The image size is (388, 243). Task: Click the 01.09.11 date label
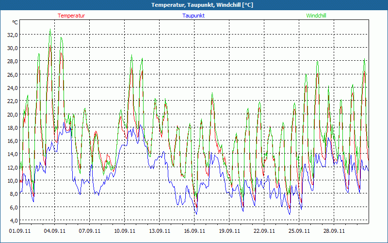(x=20, y=231)
